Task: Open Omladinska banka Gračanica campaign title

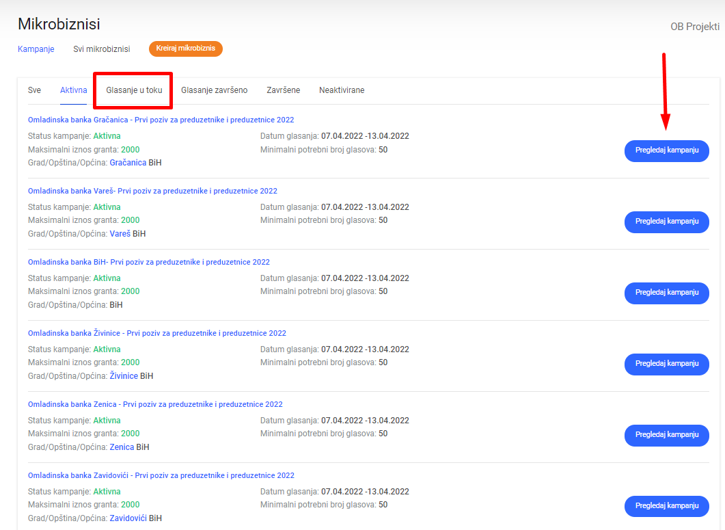Action: (x=161, y=120)
